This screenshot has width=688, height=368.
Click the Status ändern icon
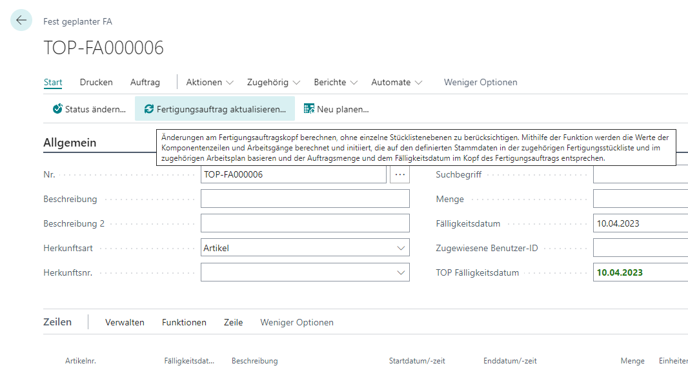(57, 109)
